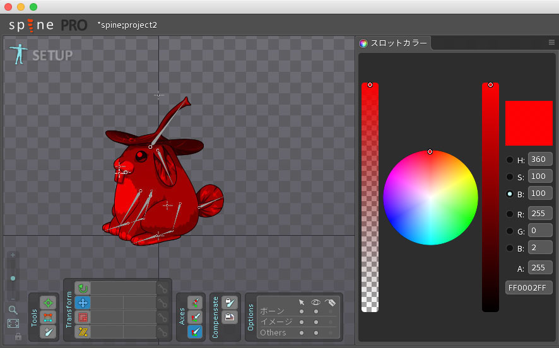Toggle イメージ visibility dot
This screenshot has width=559, height=348.
click(316, 322)
